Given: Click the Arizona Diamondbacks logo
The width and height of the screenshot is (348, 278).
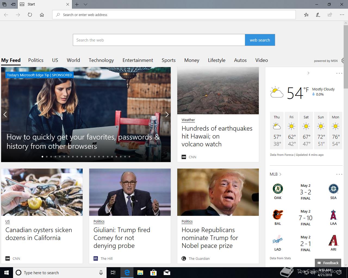Looking at the screenshot, I should click(x=333, y=240).
